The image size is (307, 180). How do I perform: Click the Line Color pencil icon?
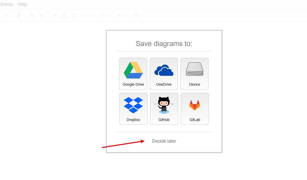coord(64,16)
